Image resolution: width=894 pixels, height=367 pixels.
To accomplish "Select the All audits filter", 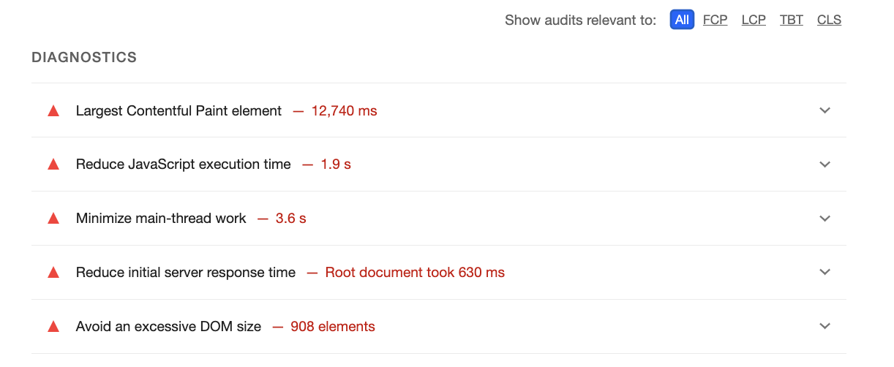I will click(682, 20).
